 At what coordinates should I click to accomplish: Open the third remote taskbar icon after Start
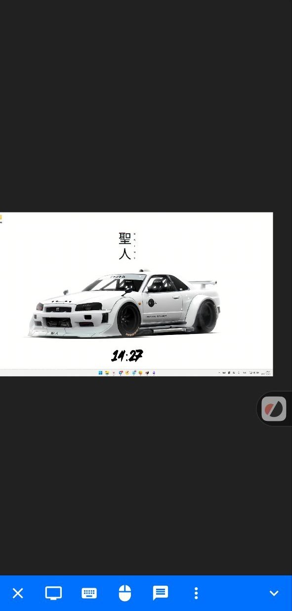click(121, 373)
